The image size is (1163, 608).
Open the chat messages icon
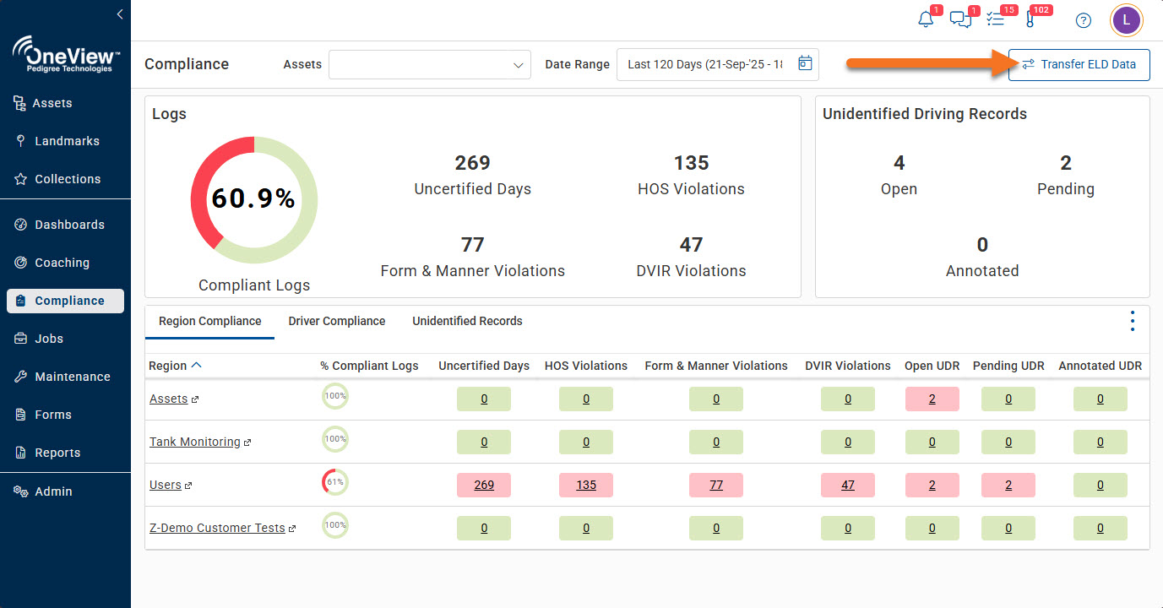[959, 20]
